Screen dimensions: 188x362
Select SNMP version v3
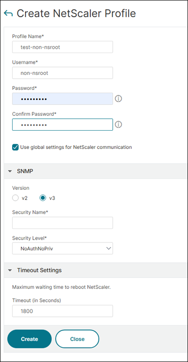pyautogui.click(x=43, y=198)
